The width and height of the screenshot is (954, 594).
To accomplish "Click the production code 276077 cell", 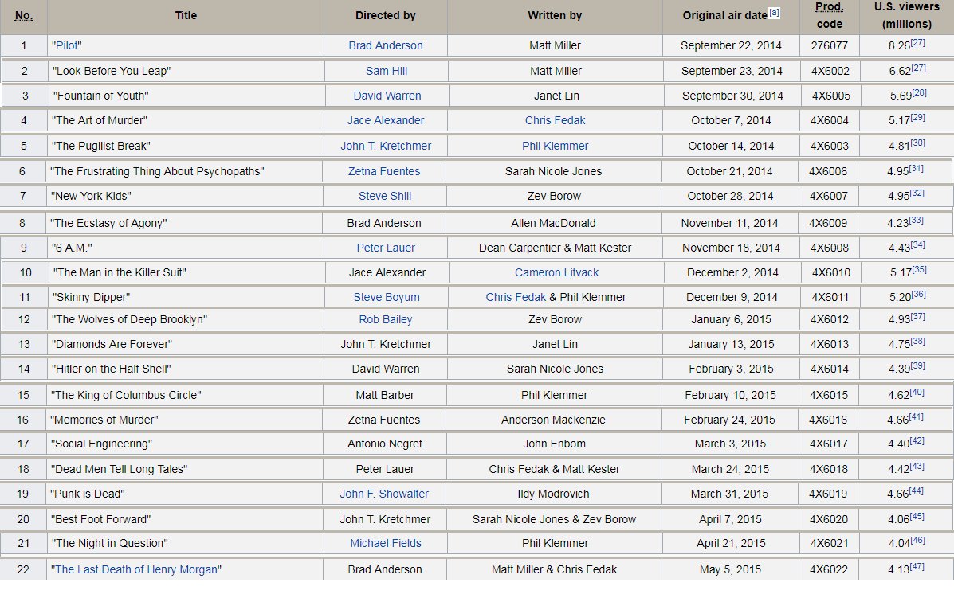I will [830, 45].
